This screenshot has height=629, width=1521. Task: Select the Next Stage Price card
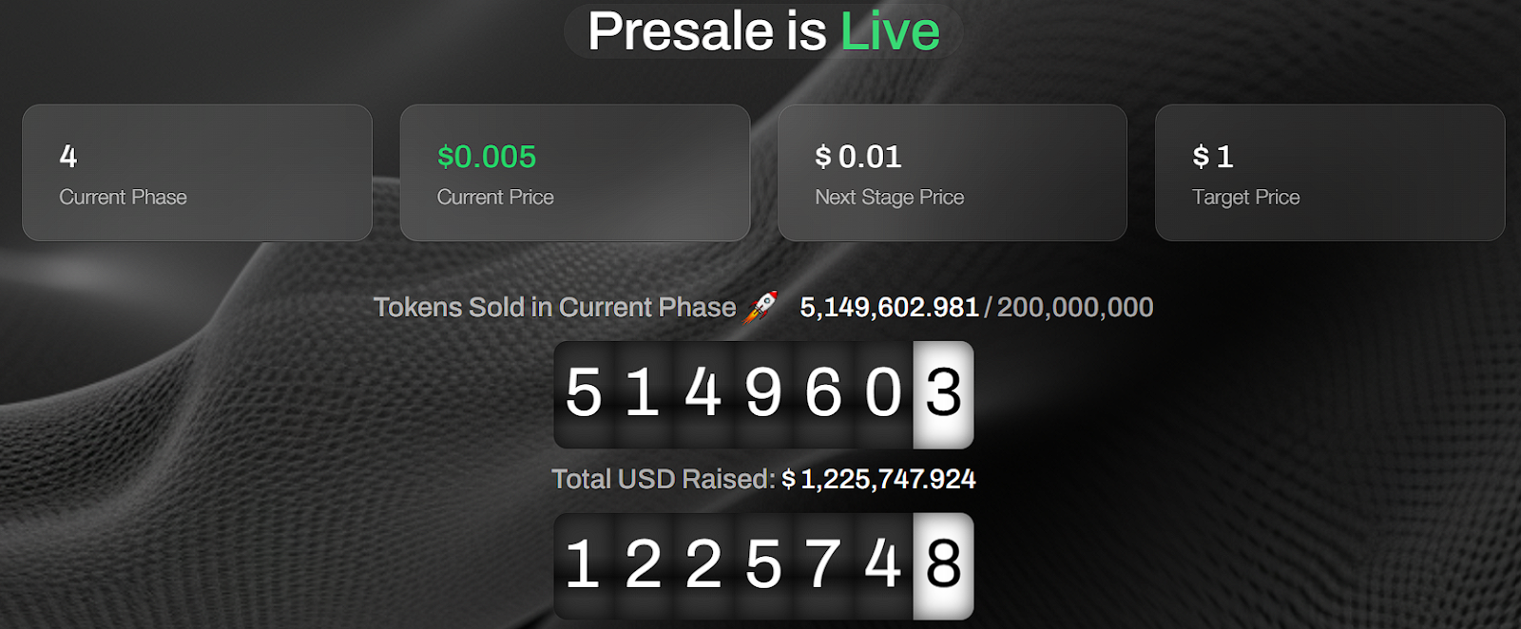(951, 172)
